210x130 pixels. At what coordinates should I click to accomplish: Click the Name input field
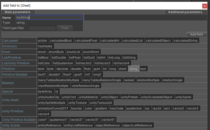click(49, 17)
